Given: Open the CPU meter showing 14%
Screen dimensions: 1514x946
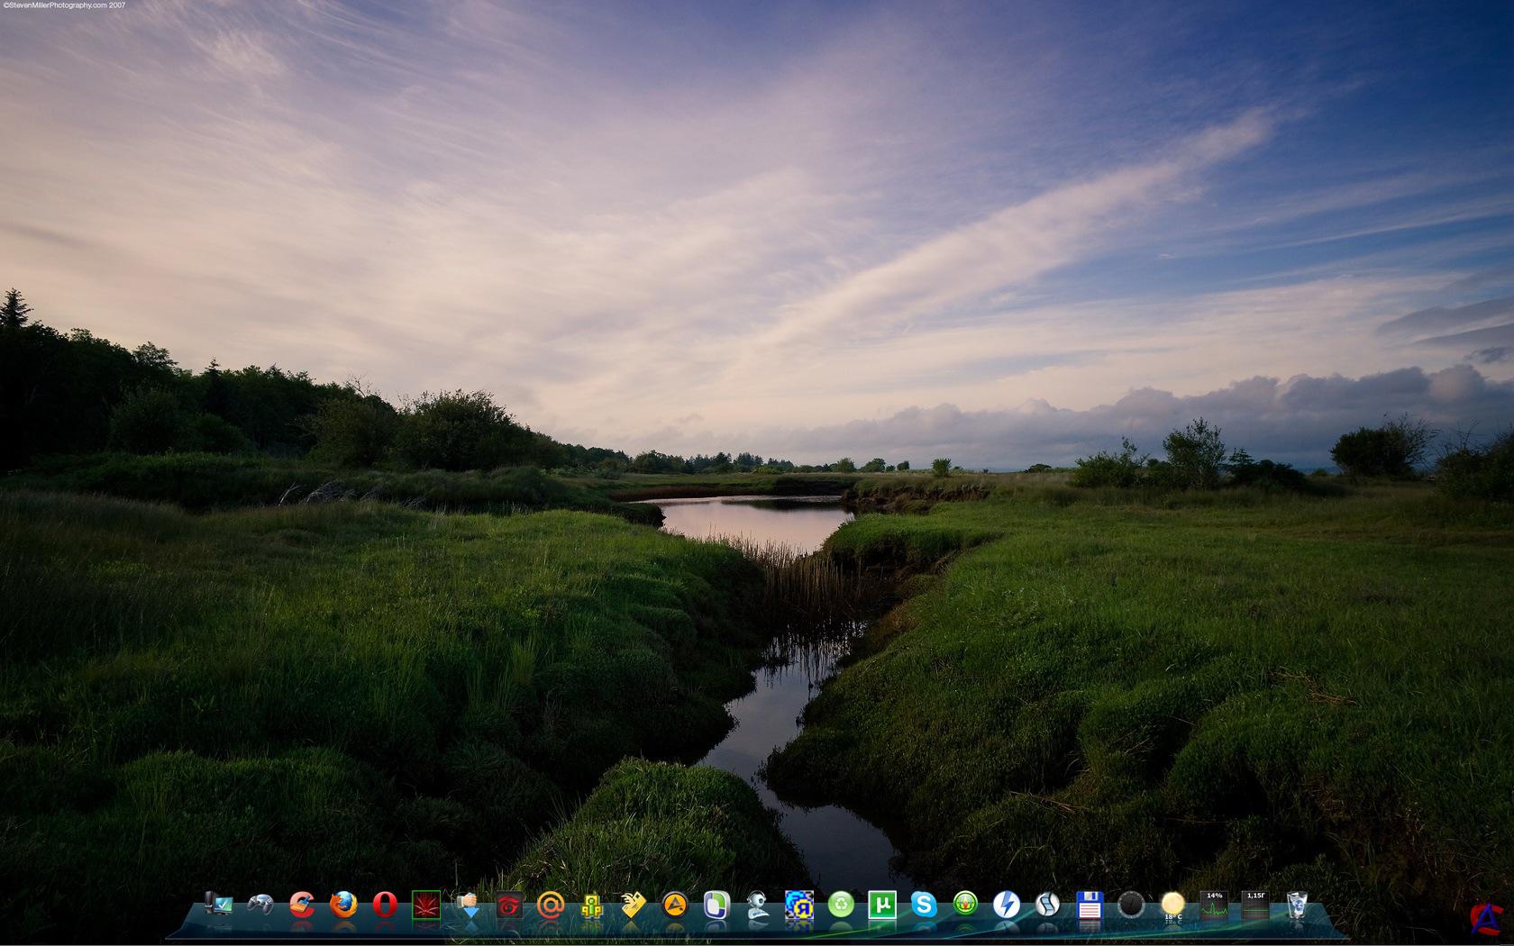Looking at the screenshot, I should (x=1214, y=905).
